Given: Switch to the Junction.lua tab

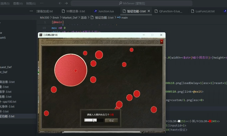Looking at the screenshot, I should pyautogui.click(x=104, y=11).
